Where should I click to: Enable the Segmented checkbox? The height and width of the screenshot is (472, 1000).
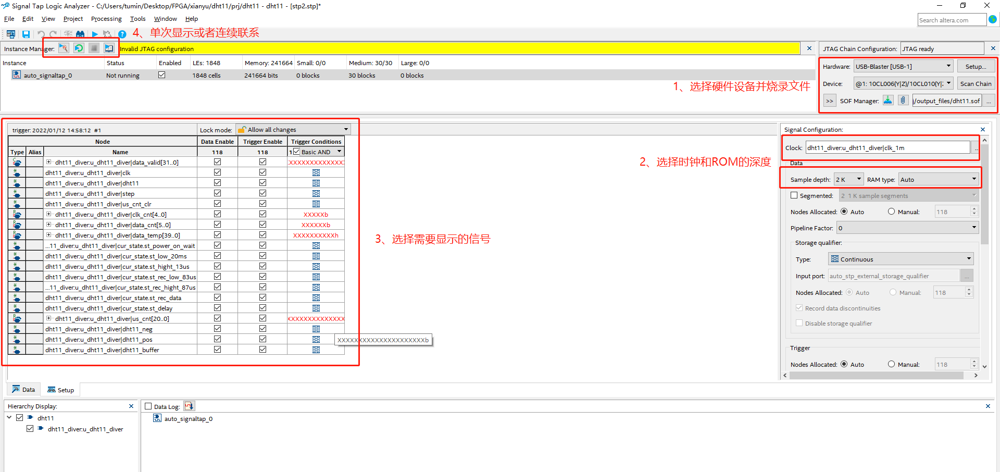click(x=794, y=195)
